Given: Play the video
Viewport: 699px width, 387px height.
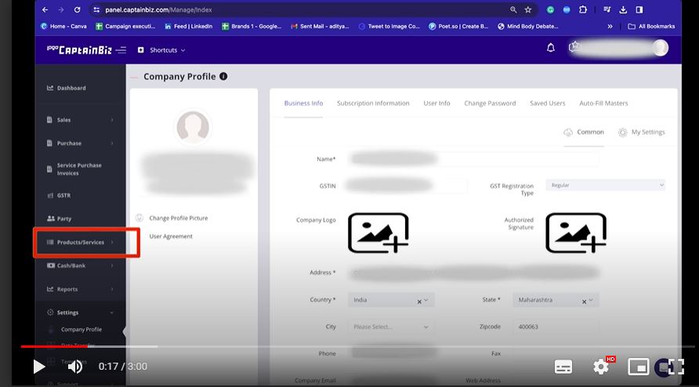Looking at the screenshot, I should click(39, 367).
